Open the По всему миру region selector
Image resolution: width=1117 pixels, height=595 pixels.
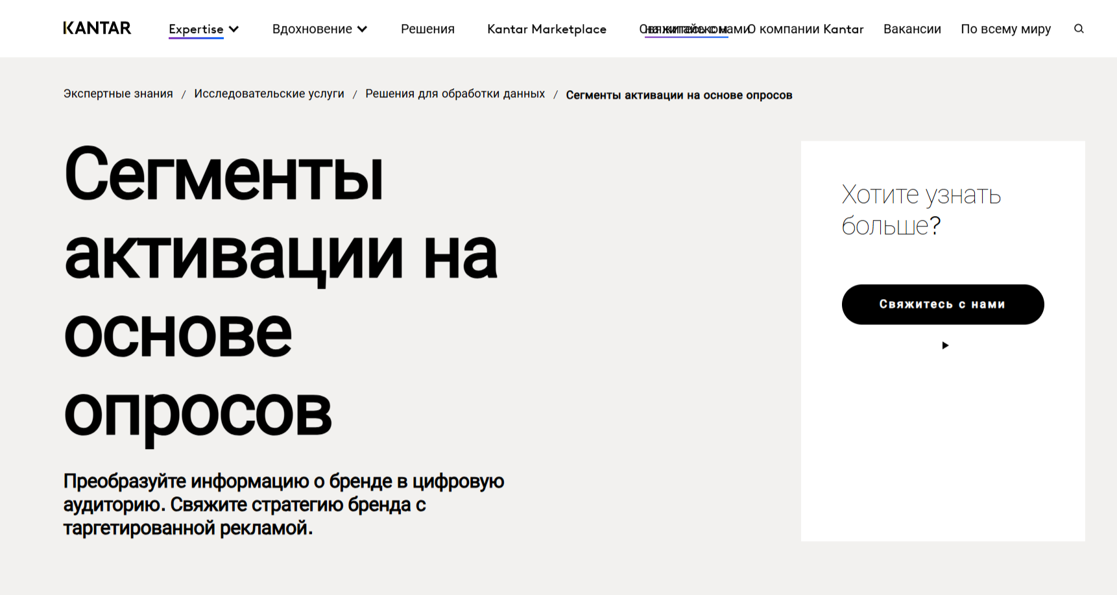coord(1005,29)
